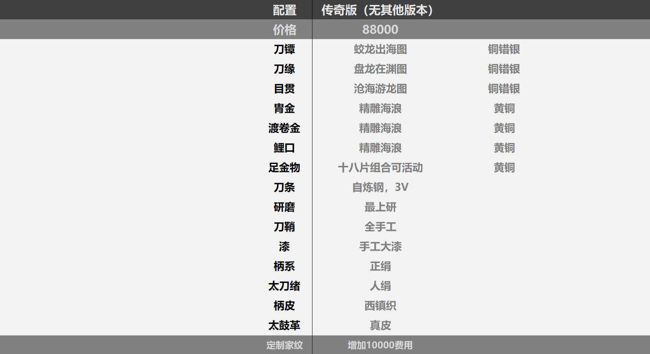
Task: Click 铜错银 in the 刀镡 row
Action: coord(504,49)
